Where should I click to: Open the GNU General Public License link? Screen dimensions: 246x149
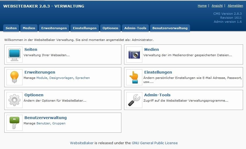point(155,143)
